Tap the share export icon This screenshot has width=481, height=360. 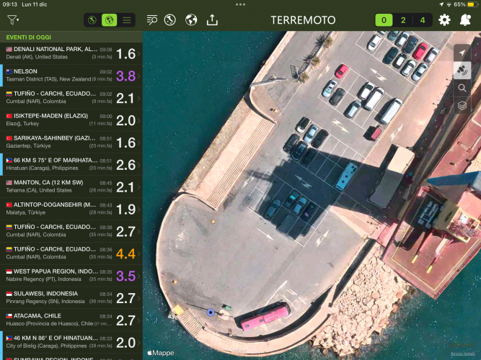211,20
